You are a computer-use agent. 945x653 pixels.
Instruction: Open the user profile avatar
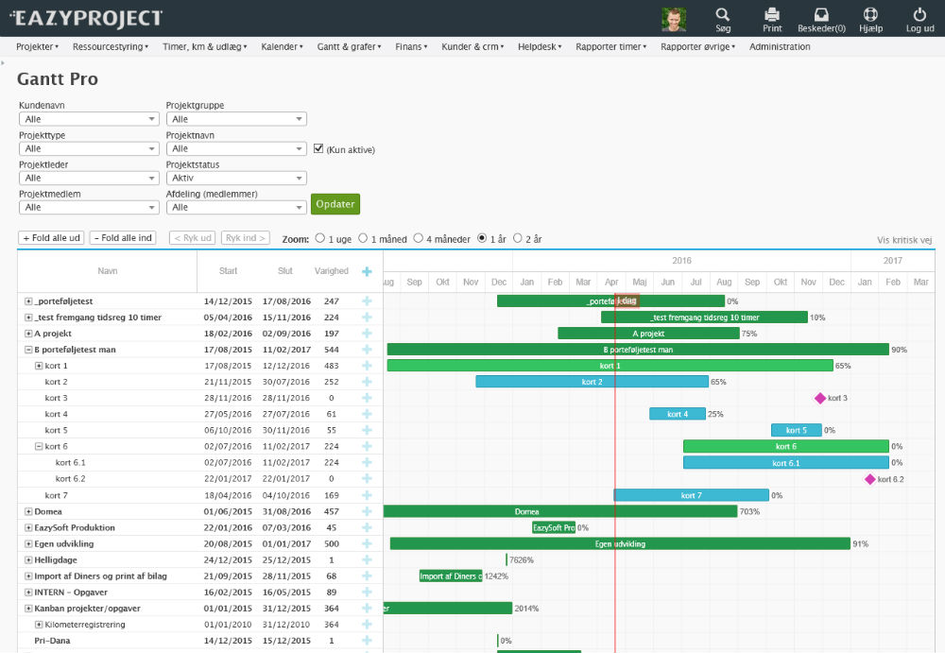tap(674, 19)
